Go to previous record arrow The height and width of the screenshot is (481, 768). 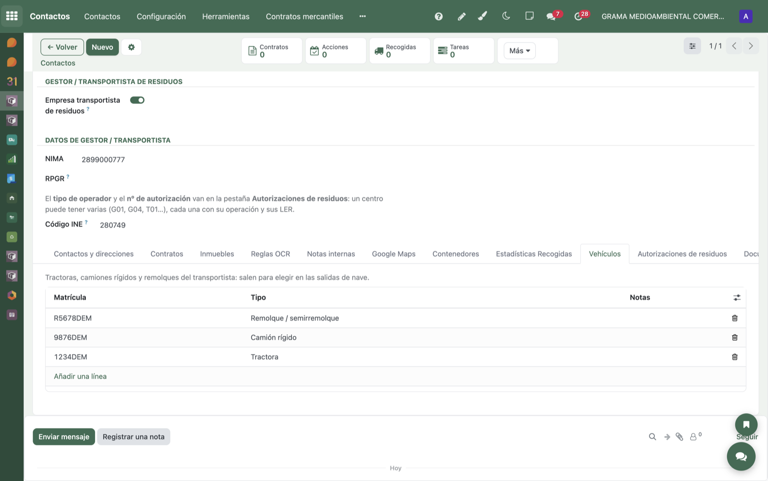(734, 46)
